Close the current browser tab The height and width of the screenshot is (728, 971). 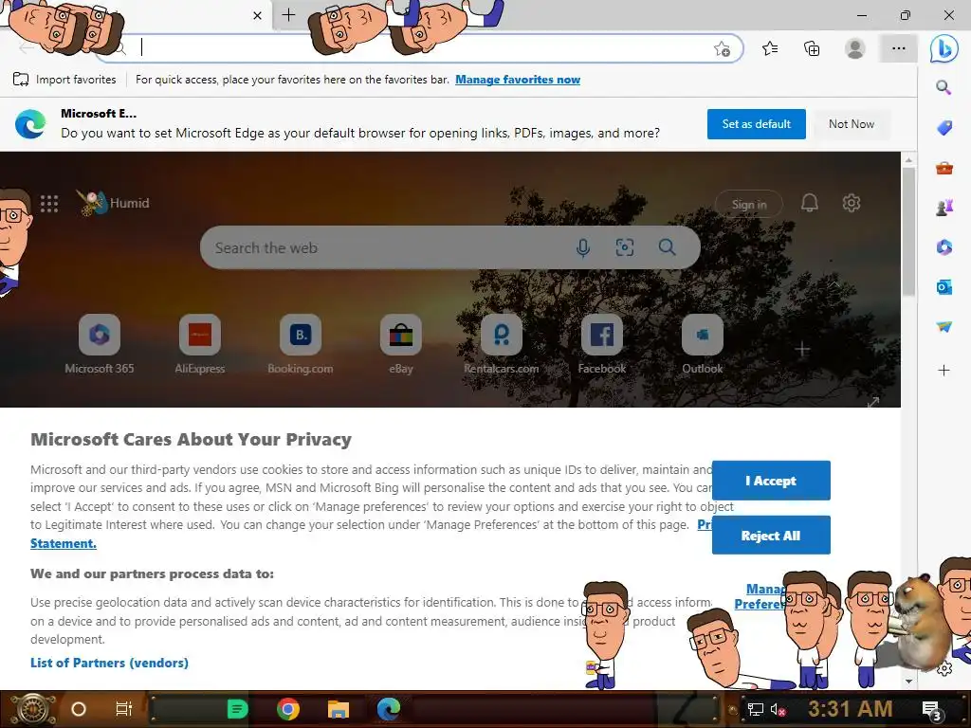click(258, 15)
